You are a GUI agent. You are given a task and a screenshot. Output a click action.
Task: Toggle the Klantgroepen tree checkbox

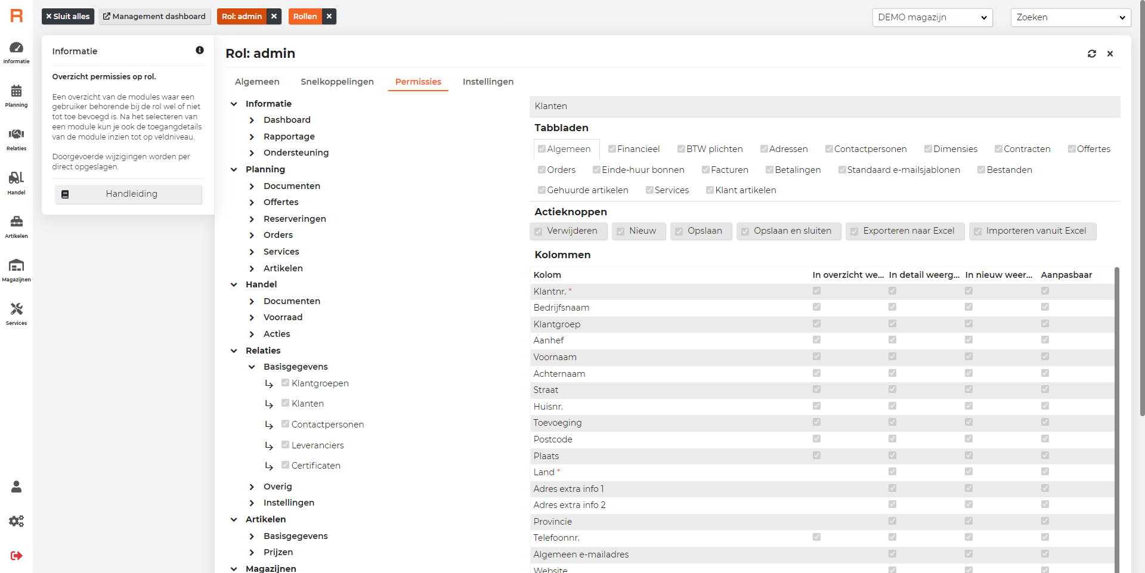tap(285, 383)
